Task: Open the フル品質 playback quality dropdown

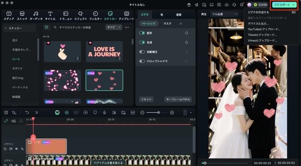Action: pyautogui.click(x=224, y=14)
